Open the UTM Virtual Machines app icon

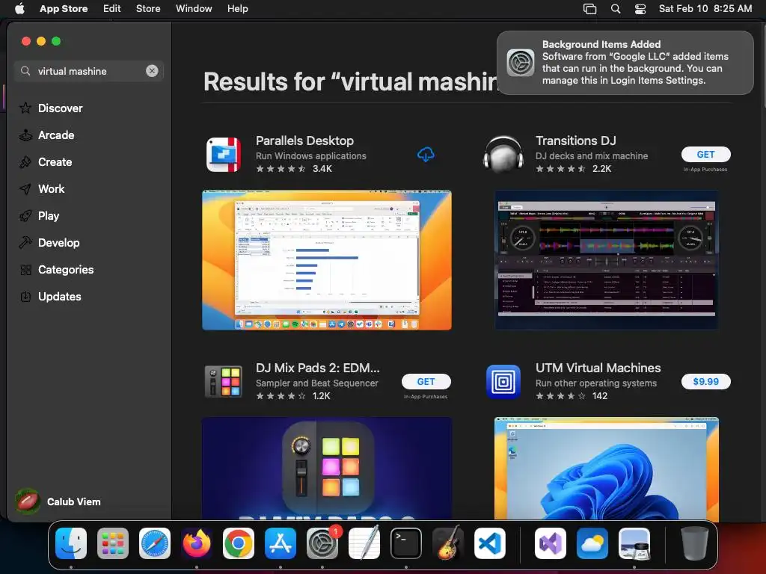click(503, 382)
